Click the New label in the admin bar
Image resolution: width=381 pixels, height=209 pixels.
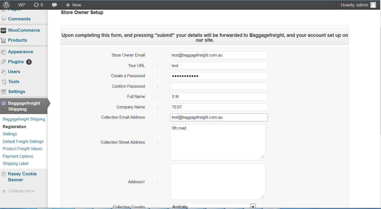[x=77, y=5]
